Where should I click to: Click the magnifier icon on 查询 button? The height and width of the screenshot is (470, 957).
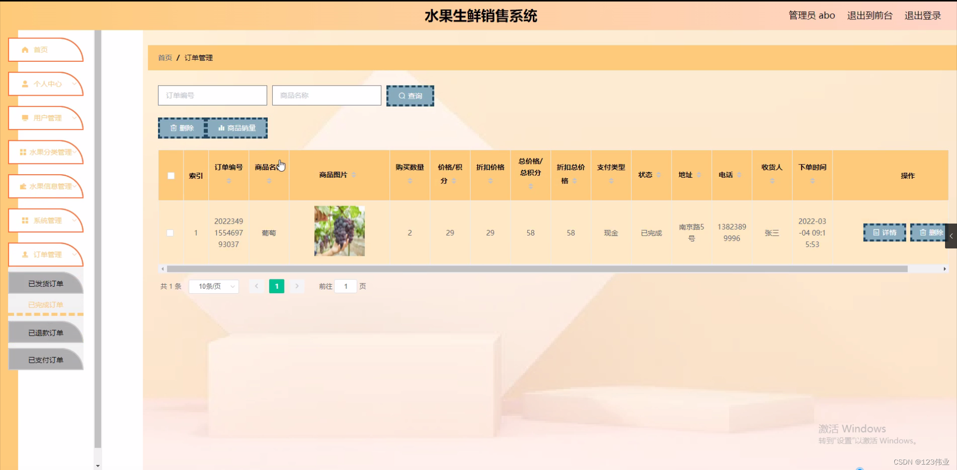click(402, 95)
